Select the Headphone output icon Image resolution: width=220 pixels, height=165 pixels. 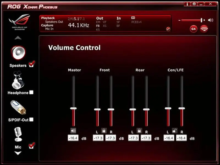pos(18,80)
